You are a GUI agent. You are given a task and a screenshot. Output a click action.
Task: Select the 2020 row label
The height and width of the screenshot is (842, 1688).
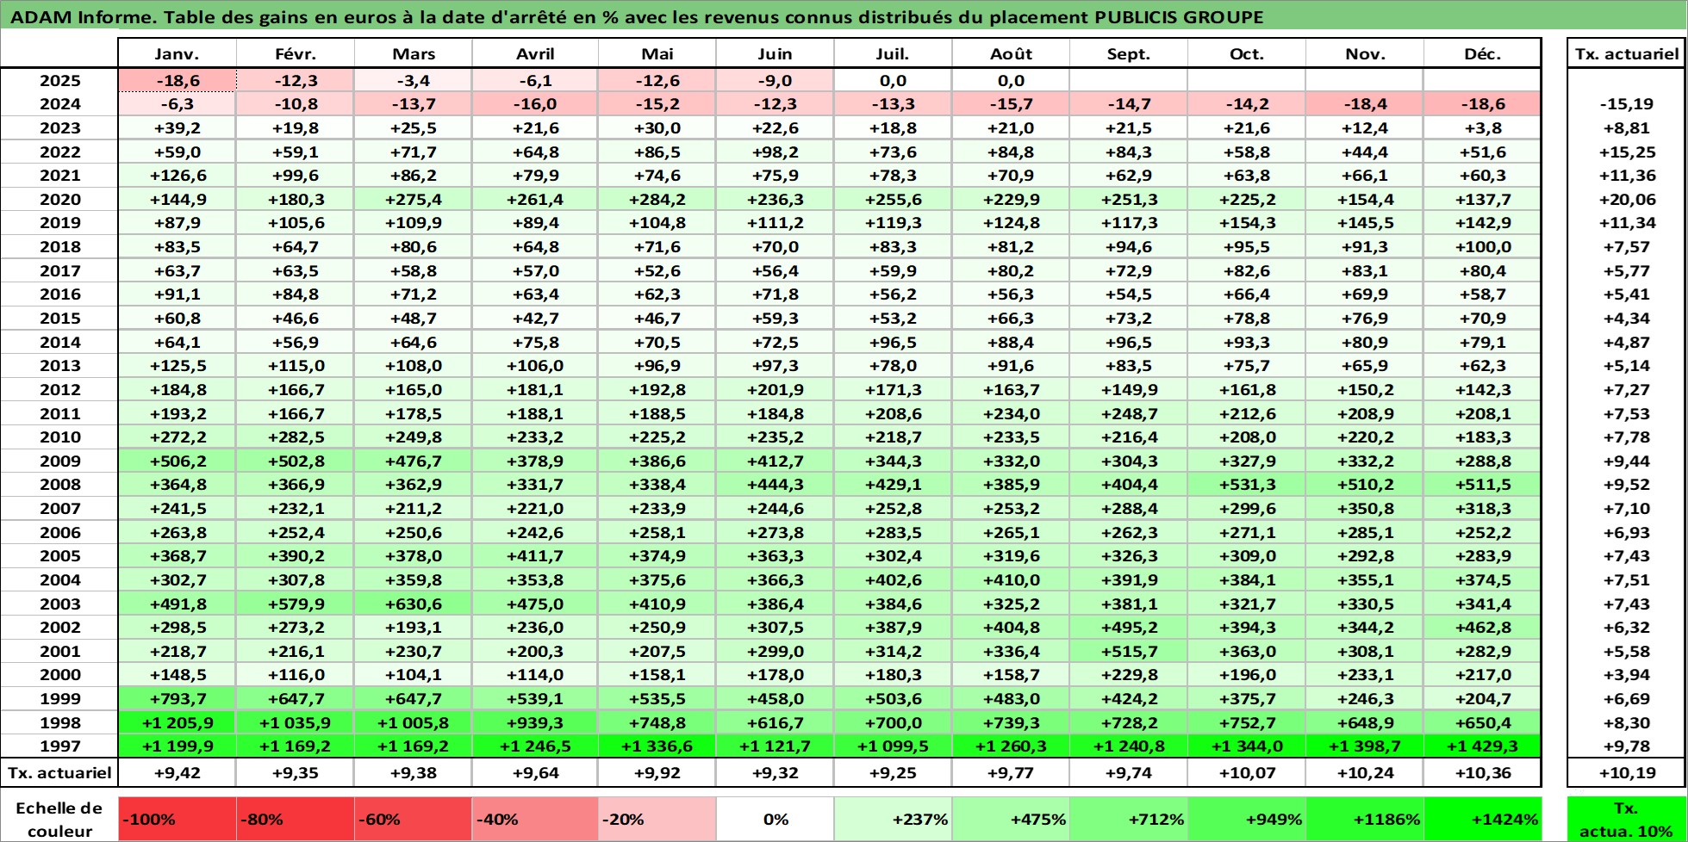[59, 199]
